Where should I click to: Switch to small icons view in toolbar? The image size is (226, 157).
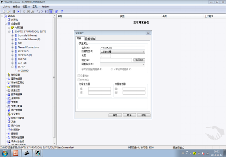point(42,11)
